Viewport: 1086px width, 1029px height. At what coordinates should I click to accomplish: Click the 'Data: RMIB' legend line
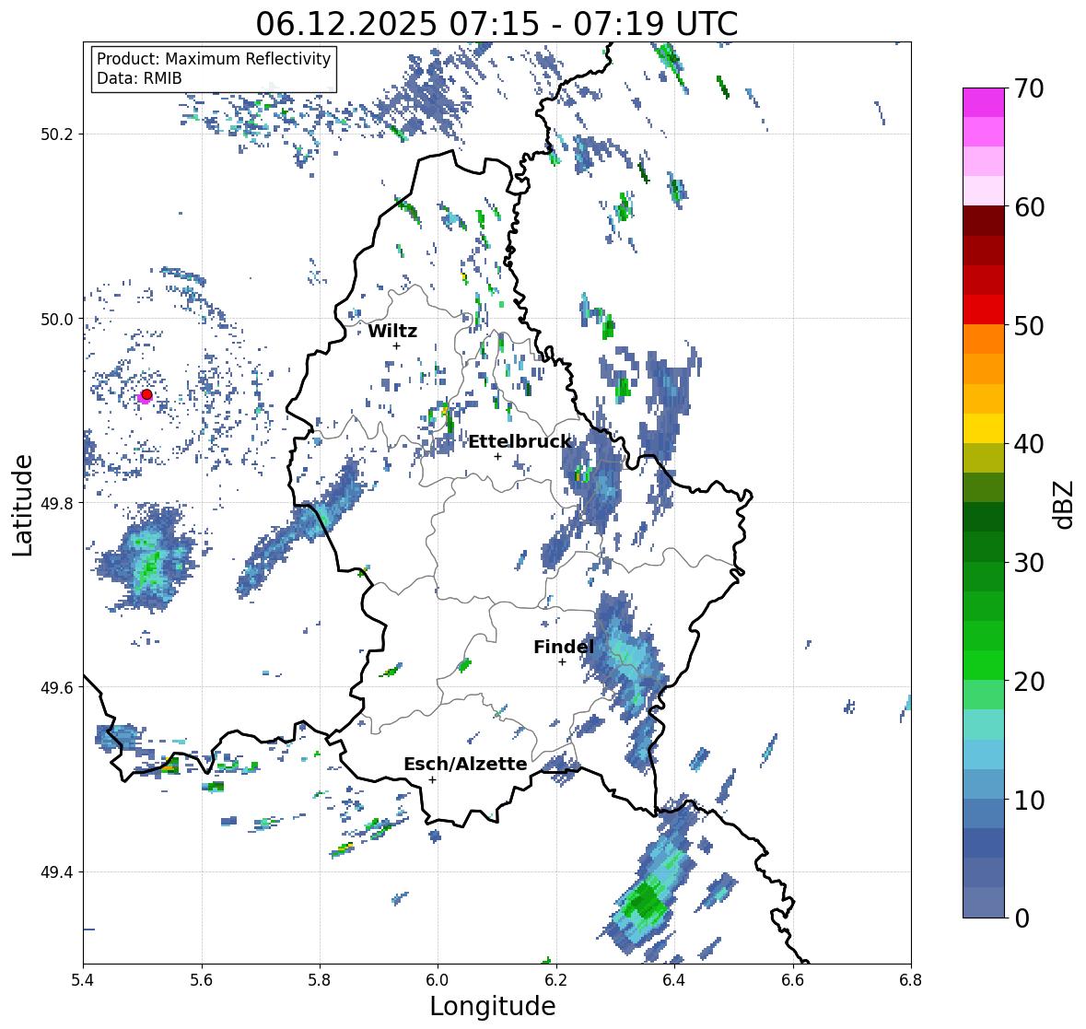coord(139,78)
